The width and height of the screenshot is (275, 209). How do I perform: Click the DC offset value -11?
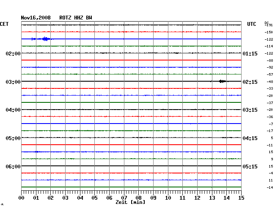click(x=270, y=145)
